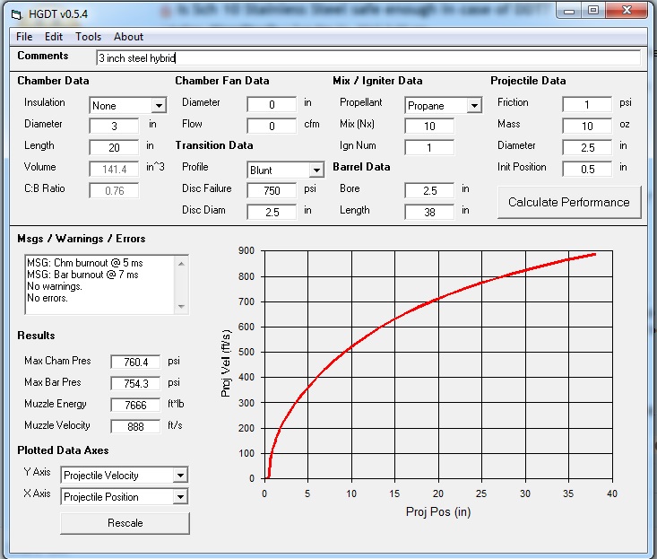Open the About menu
Viewport: 657px width, 559px height.
tap(128, 37)
